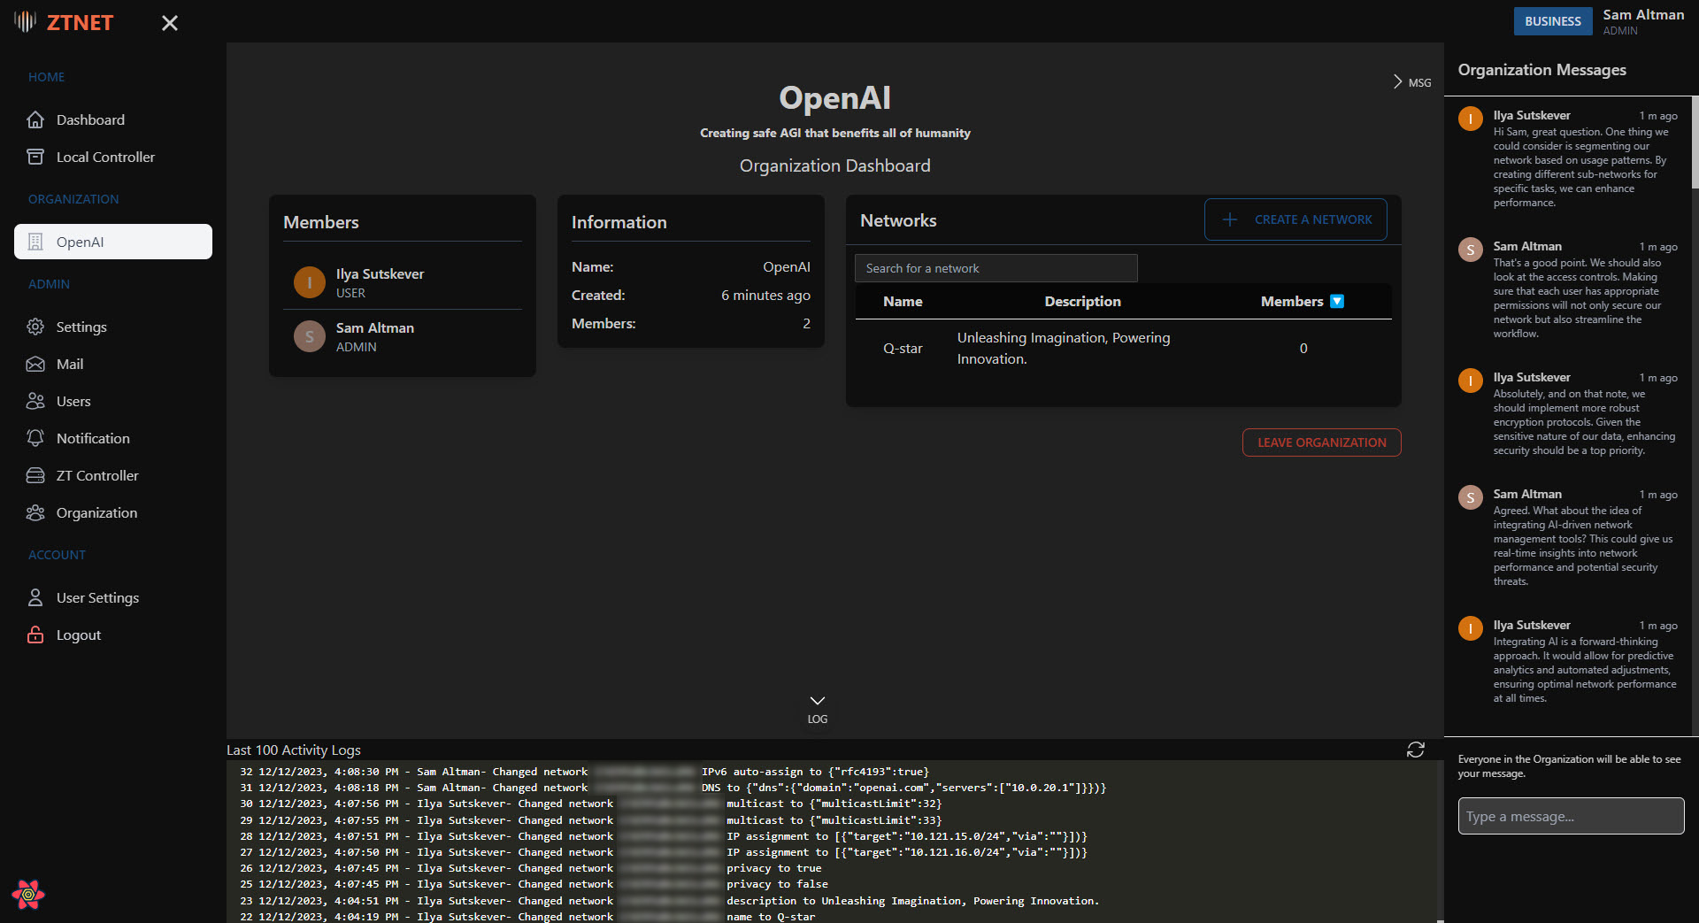The width and height of the screenshot is (1699, 923).
Task: Open the Users admin page
Action: (x=73, y=401)
